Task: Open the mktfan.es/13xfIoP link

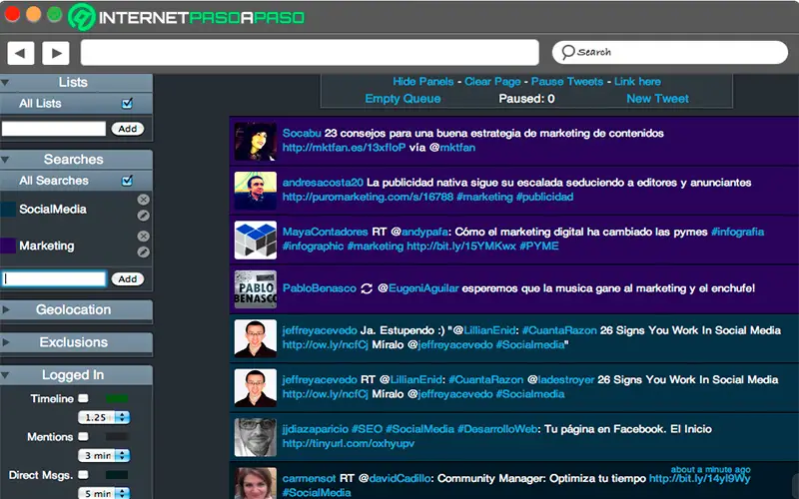Action: coord(344,148)
